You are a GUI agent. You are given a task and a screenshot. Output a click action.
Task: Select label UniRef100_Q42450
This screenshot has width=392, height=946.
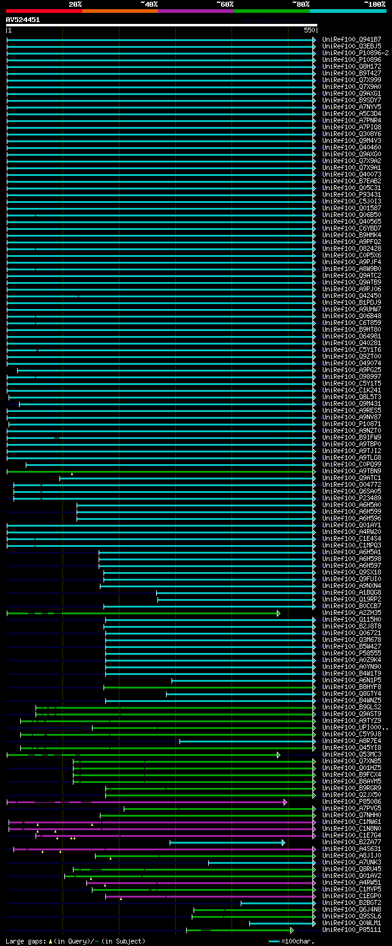(352, 296)
